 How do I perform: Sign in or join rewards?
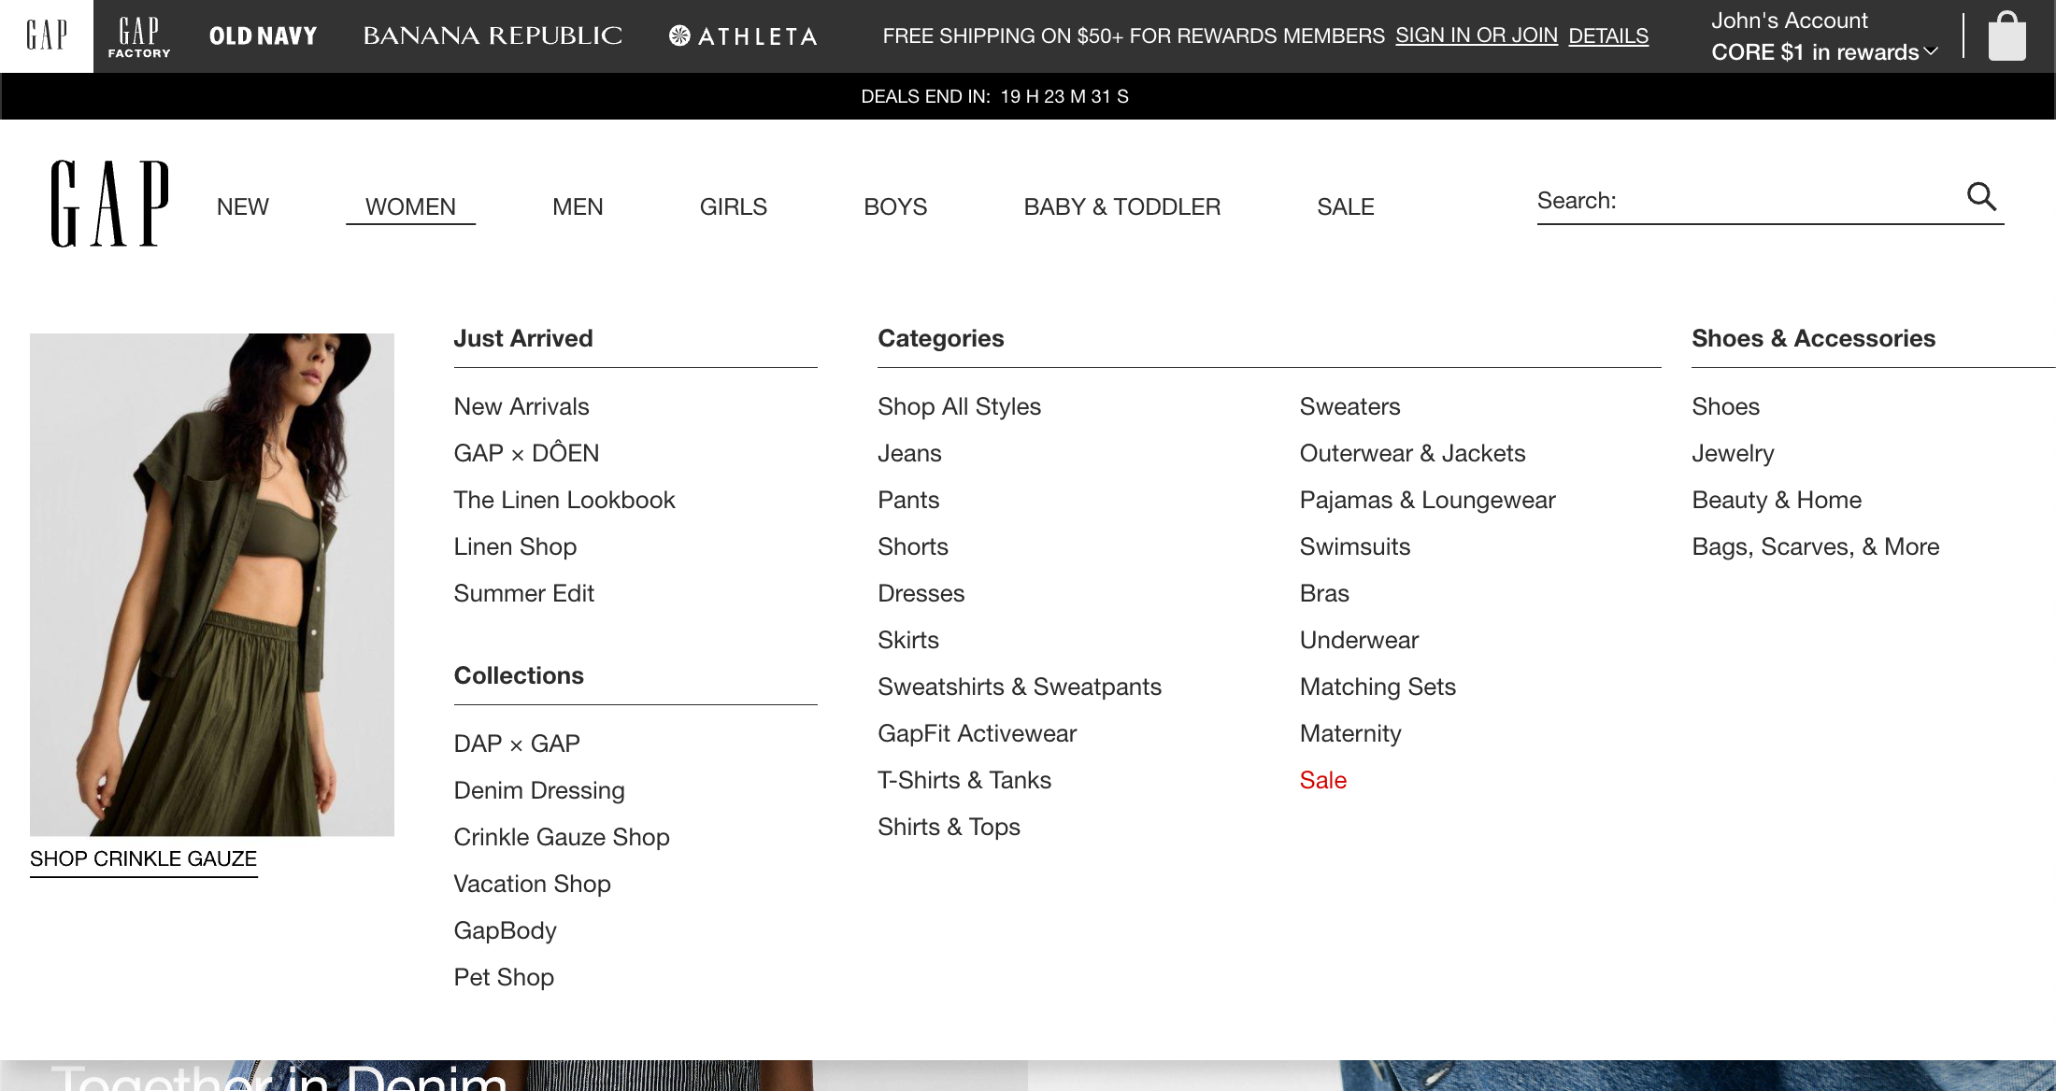[x=1476, y=35]
